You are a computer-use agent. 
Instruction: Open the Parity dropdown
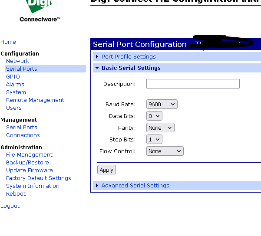160,128
